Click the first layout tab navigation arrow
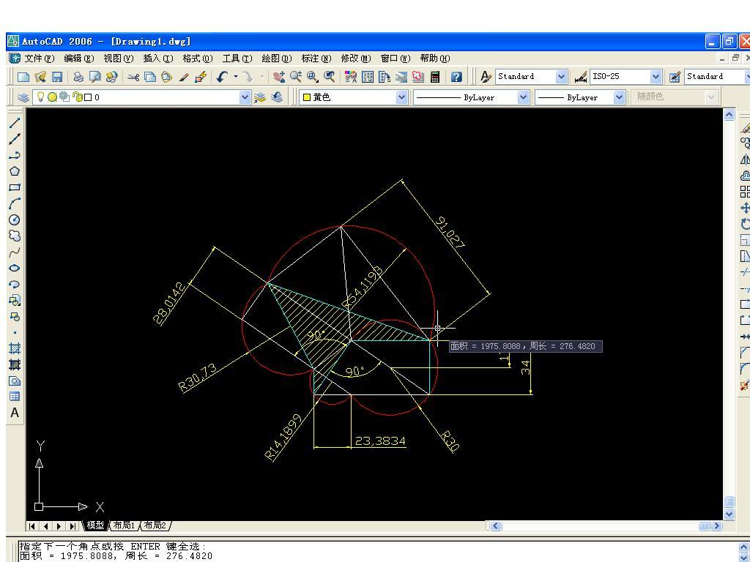Screen dimensions: 750x562 32,526
